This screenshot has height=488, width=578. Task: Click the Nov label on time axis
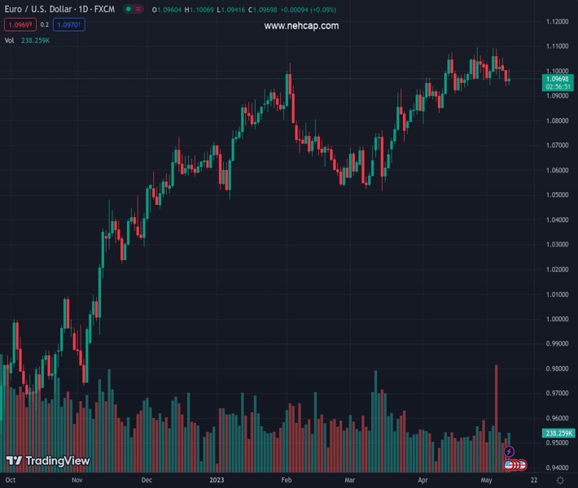pyautogui.click(x=77, y=481)
